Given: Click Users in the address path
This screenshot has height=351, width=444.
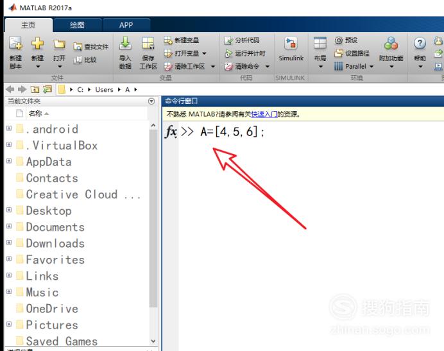Looking at the screenshot, I should click(x=104, y=90).
